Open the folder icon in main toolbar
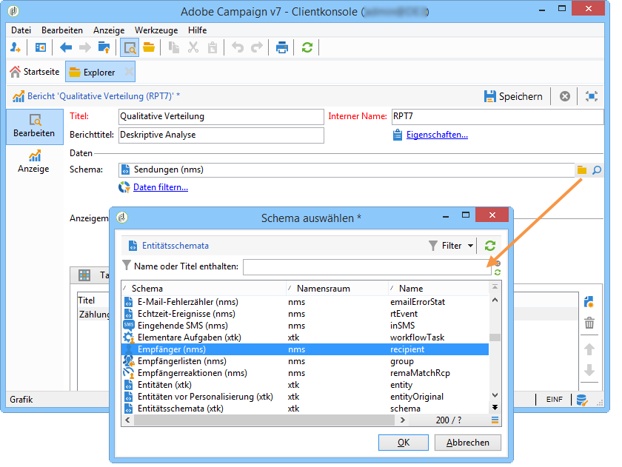The image size is (622, 467). coord(149,47)
